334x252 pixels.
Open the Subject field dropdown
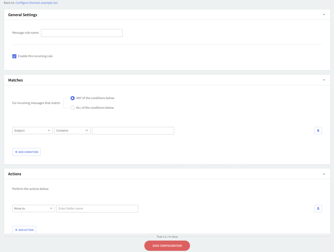pyautogui.click(x=32, y=131)
